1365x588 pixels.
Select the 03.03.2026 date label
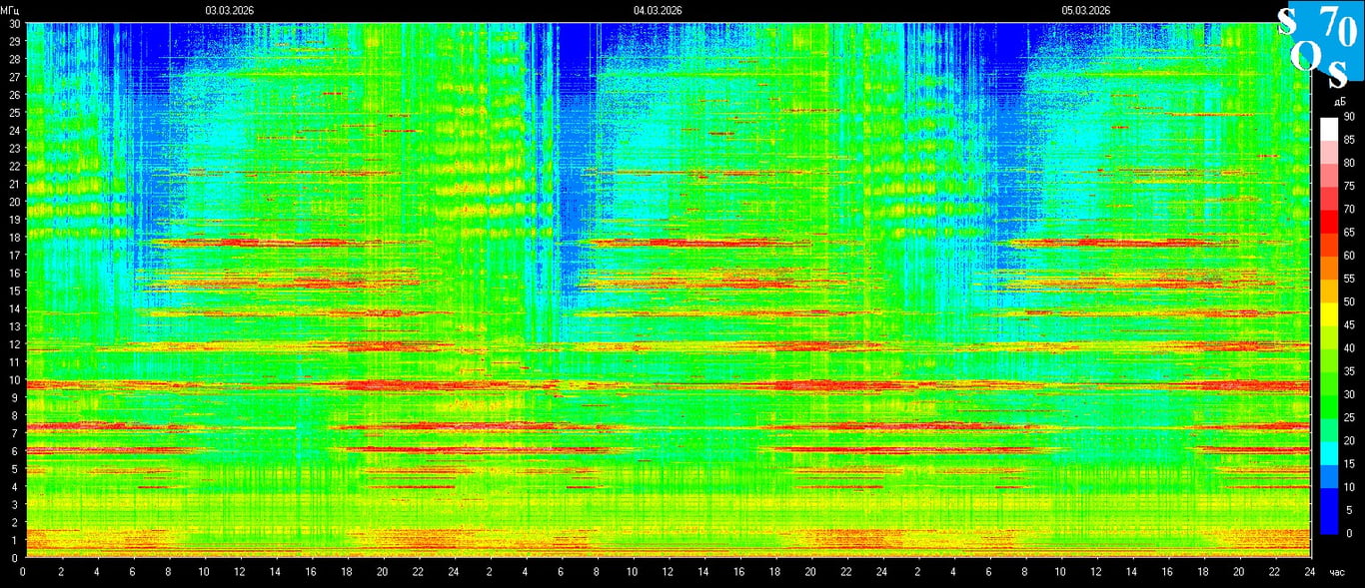[x=230, y=10]
